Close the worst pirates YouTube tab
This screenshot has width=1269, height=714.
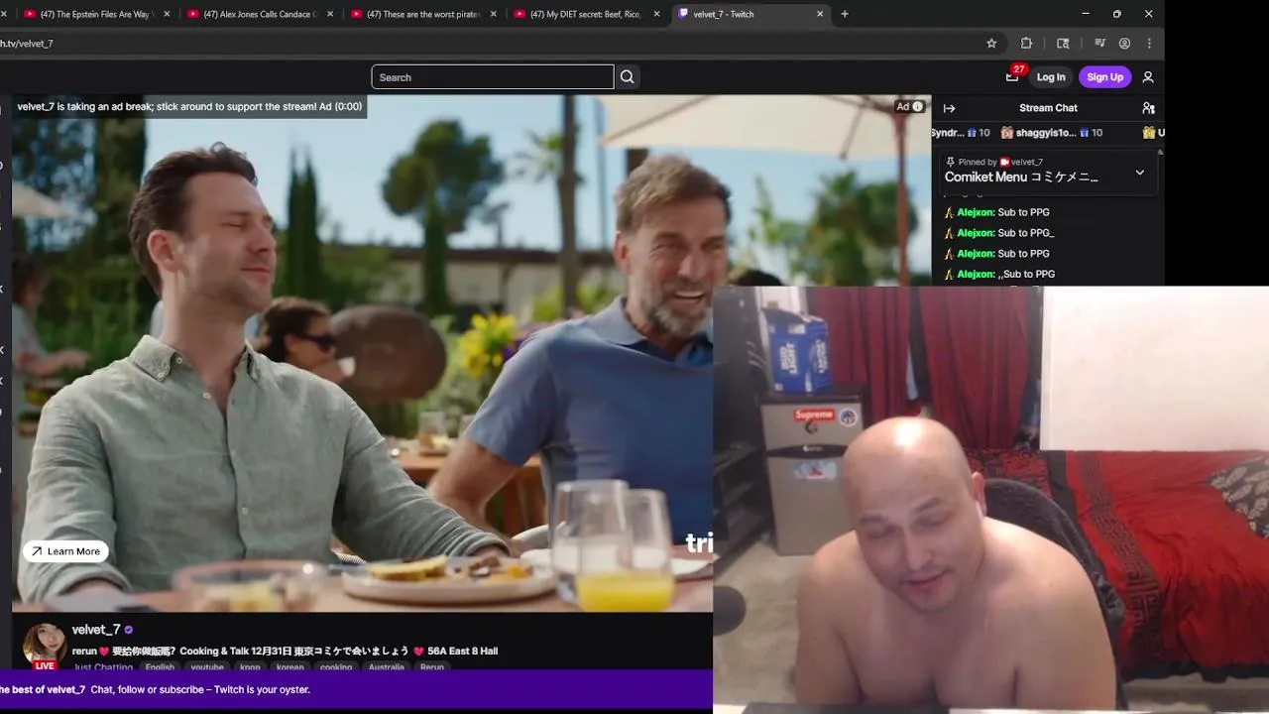click(494, 14)
